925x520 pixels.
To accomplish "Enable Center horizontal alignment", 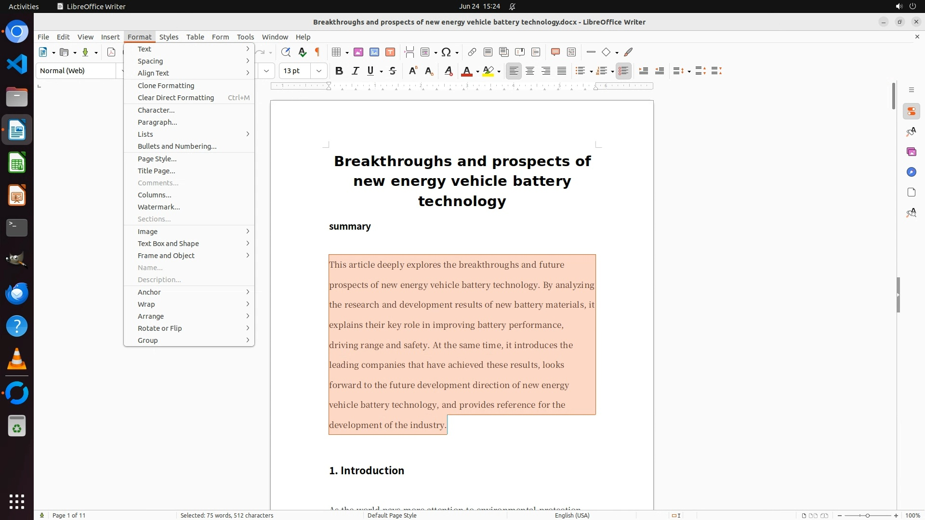I will point(530,71).
